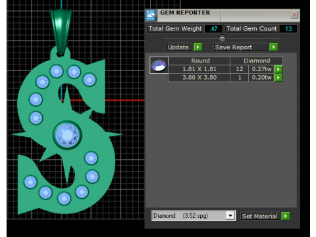The width and height of the screenshot is (316, 237).
Task: Apply material with Set Material green arrow
Action: pyautogui.click(x=286, y=216)
